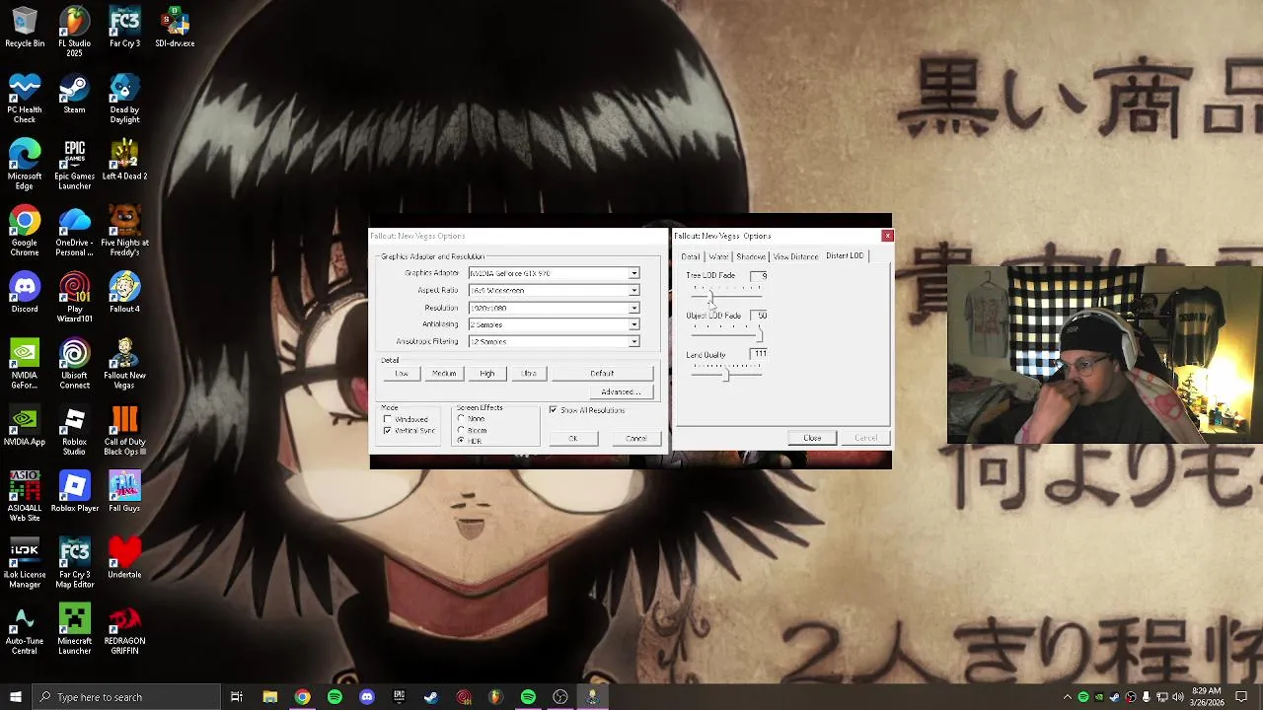Switch to the View Distance tab
This screenshot has width=1263, height=710.
(x=795, y=256)
